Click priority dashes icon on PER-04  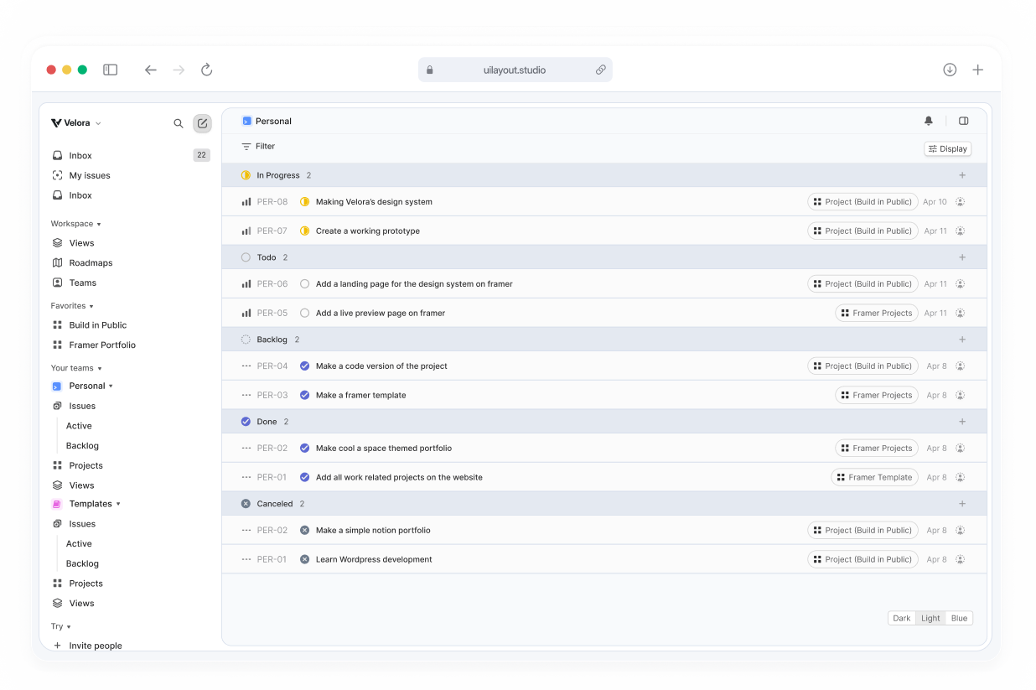point(246,366)
